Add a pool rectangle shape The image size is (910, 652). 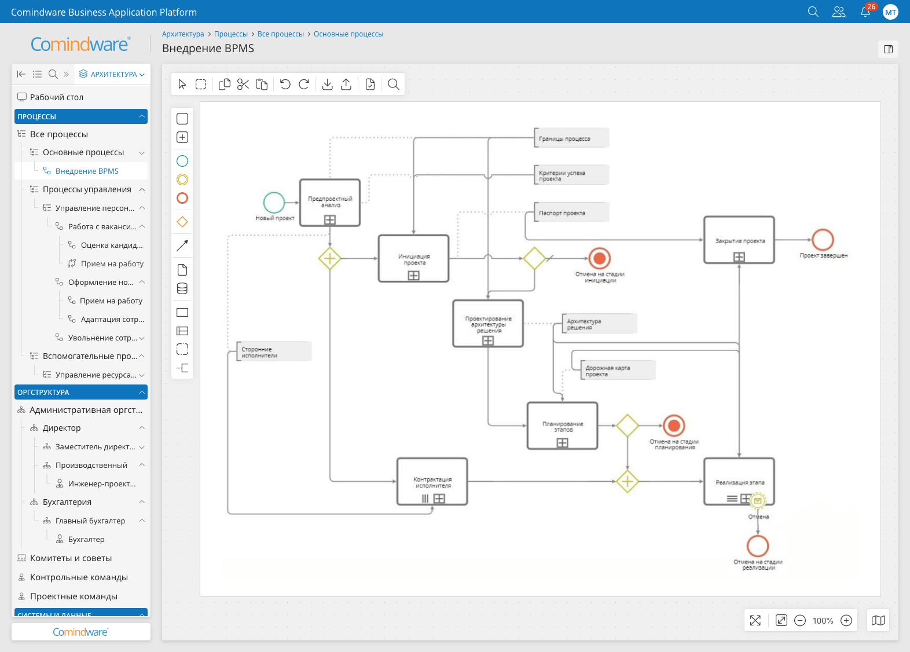(x=182, y=313)
